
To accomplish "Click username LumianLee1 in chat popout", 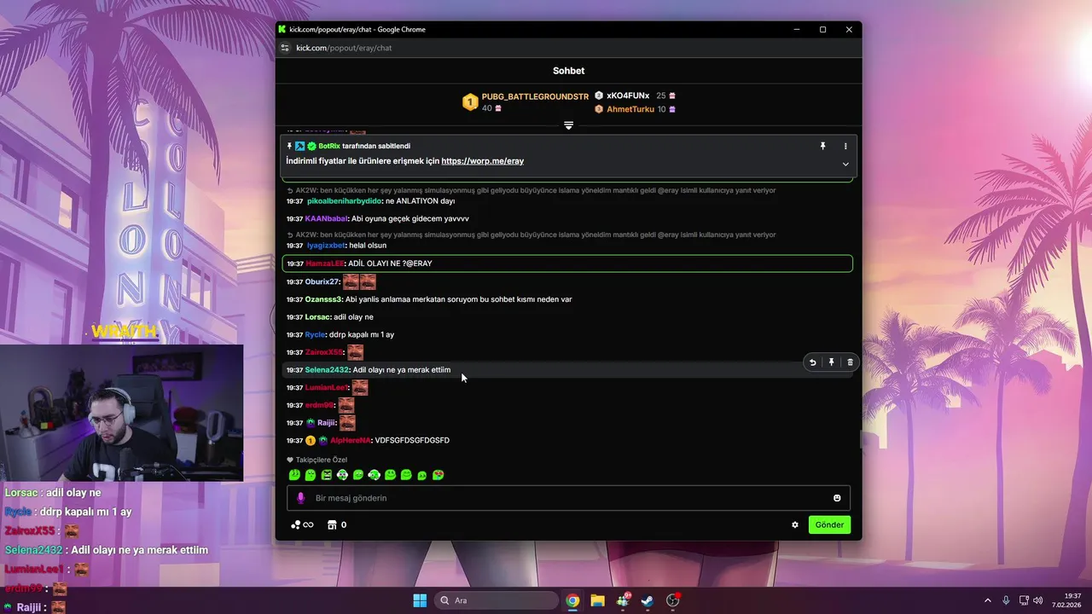I will [x=328, y=388].
